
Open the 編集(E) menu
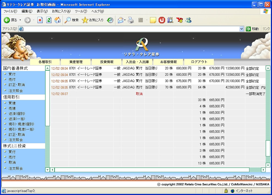click(x=27, y=11)
